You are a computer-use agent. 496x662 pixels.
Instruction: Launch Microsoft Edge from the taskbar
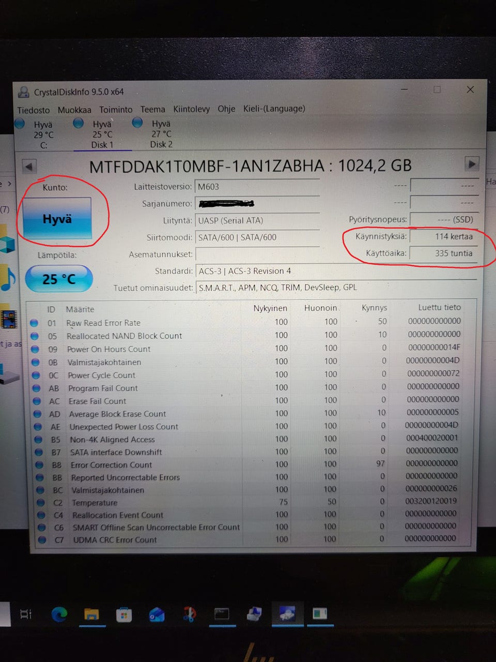tap(59, 614)
